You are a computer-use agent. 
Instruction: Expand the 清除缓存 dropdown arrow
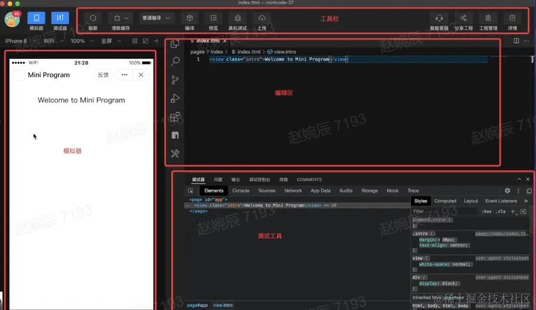(127, 18)
